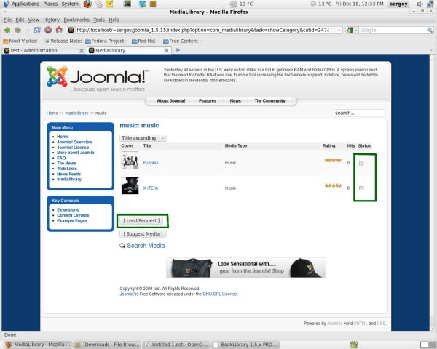Click the Joomla! Shop banner
The width and height of the screenshot is (437, 349).
pos(246,268)
